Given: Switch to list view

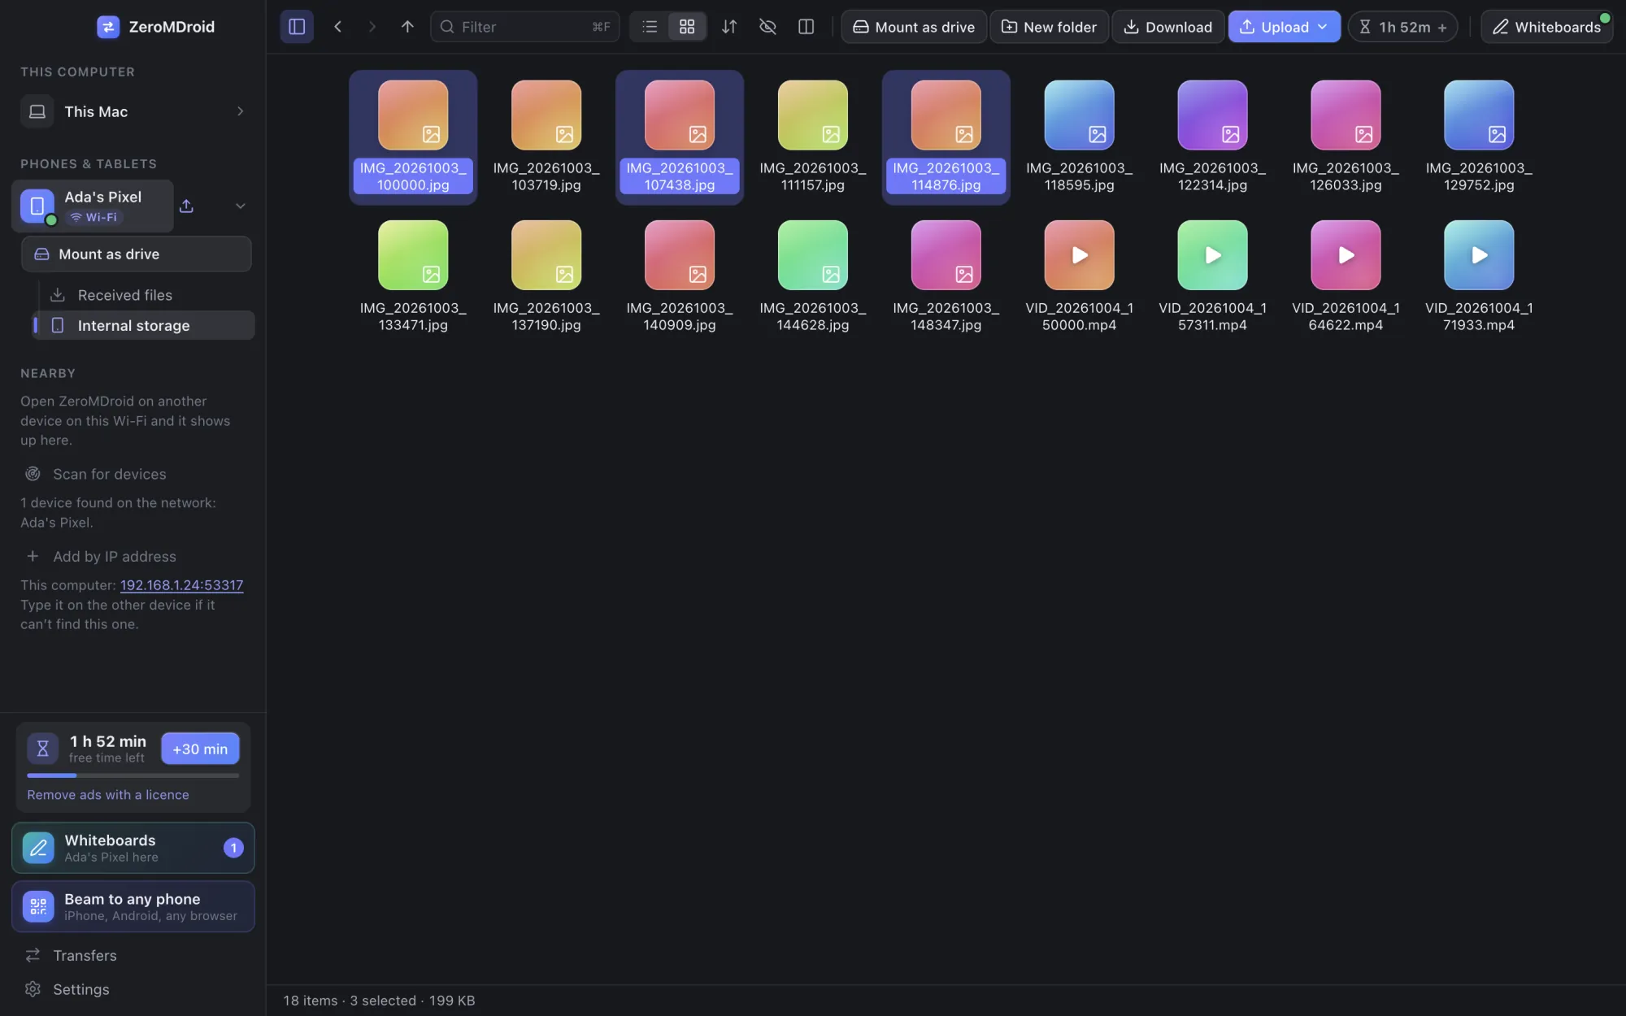Looking at the screenshot, I should [649, 27].
